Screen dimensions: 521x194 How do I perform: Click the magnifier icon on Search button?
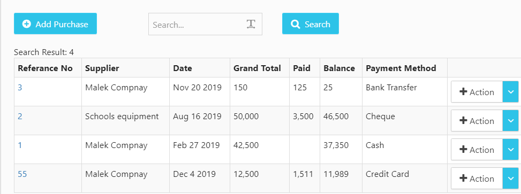[295, 24]
